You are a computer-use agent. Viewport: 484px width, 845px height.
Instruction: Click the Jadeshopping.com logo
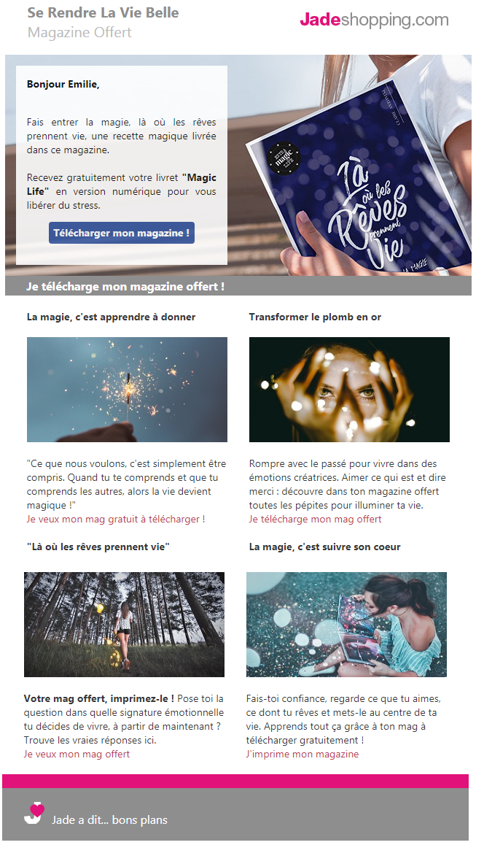374,20
